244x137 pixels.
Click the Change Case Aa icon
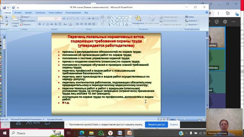point(65,24)
